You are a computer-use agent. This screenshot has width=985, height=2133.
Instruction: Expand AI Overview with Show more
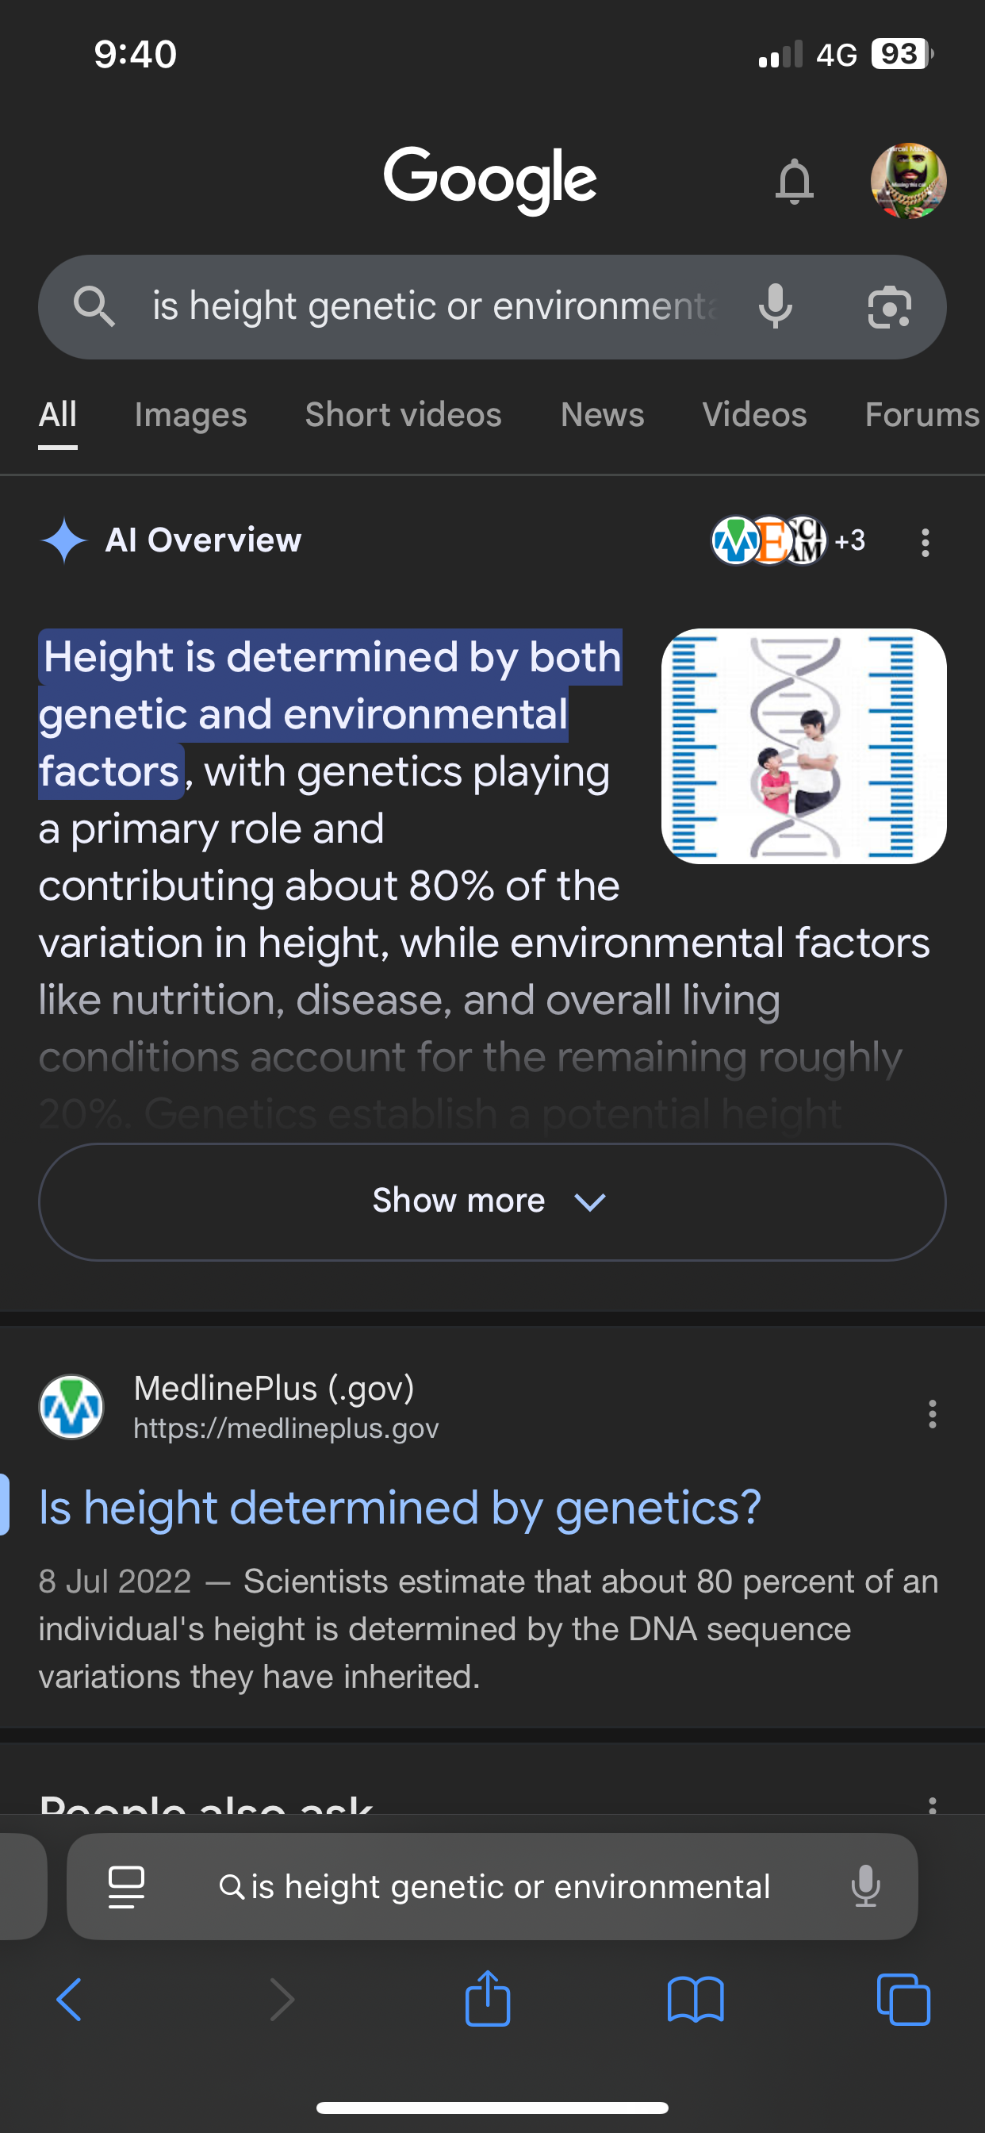[x=492, y=1201]
